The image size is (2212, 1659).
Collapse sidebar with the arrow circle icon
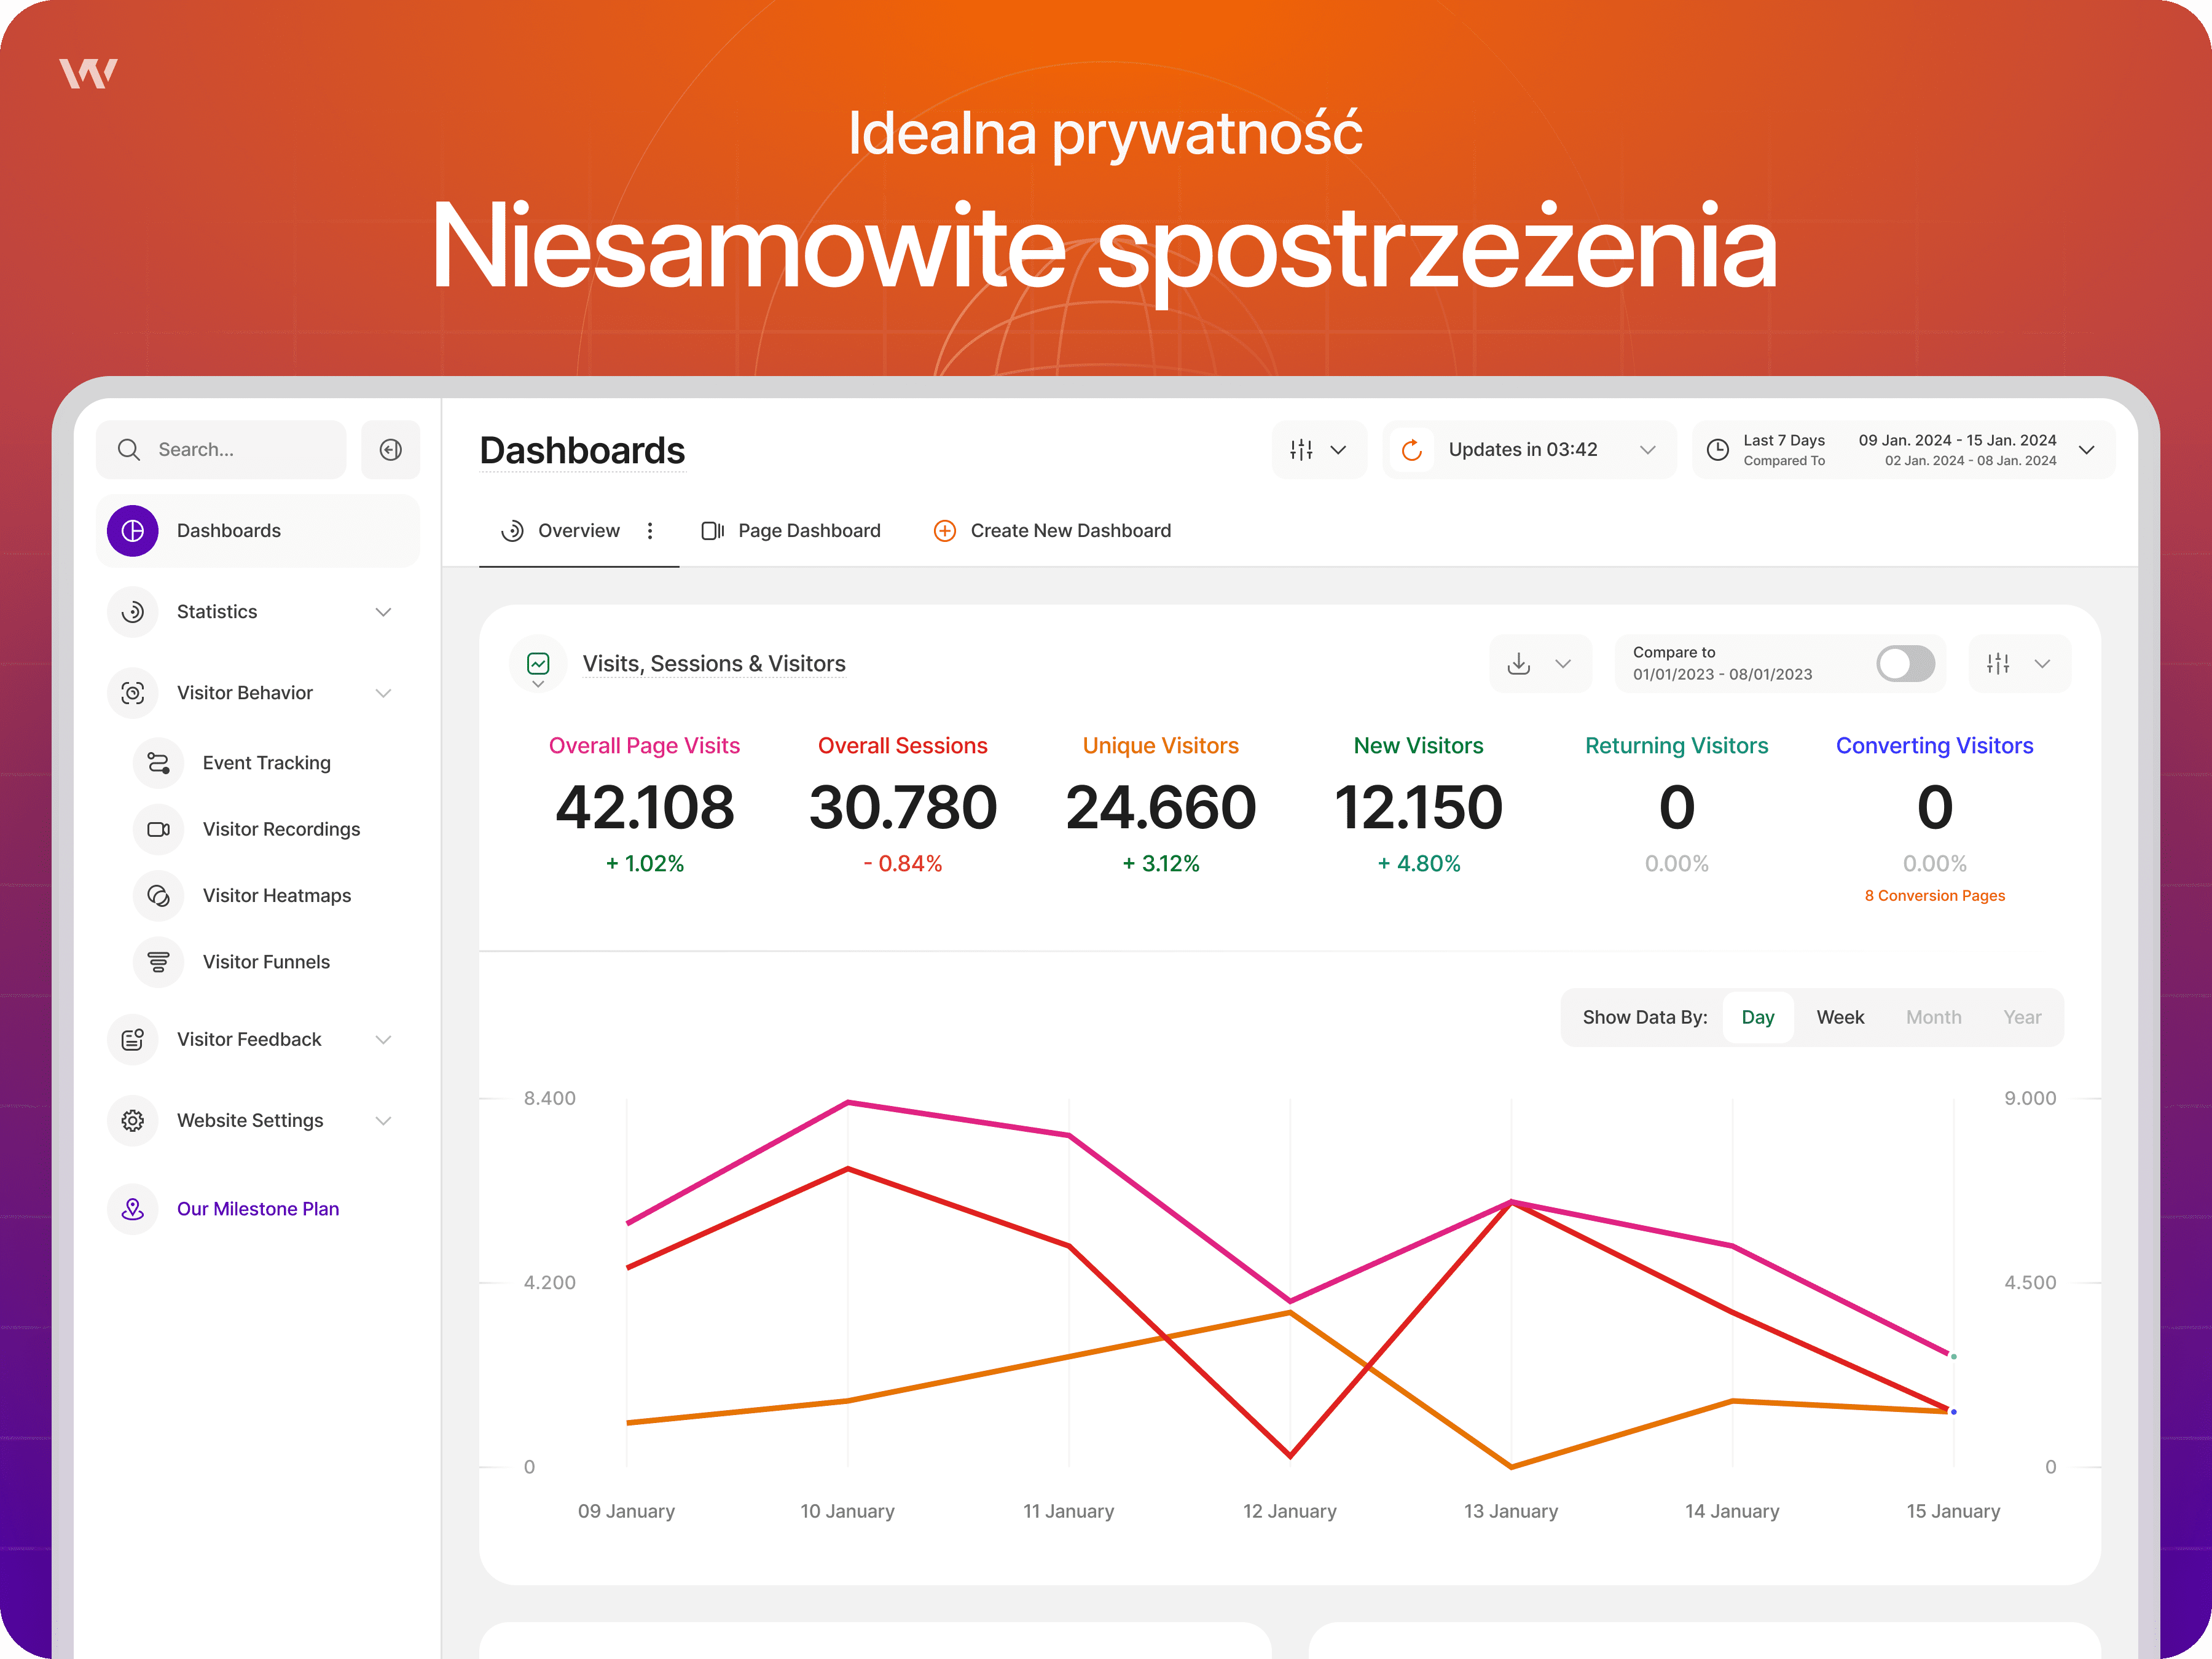click(391, 449)
